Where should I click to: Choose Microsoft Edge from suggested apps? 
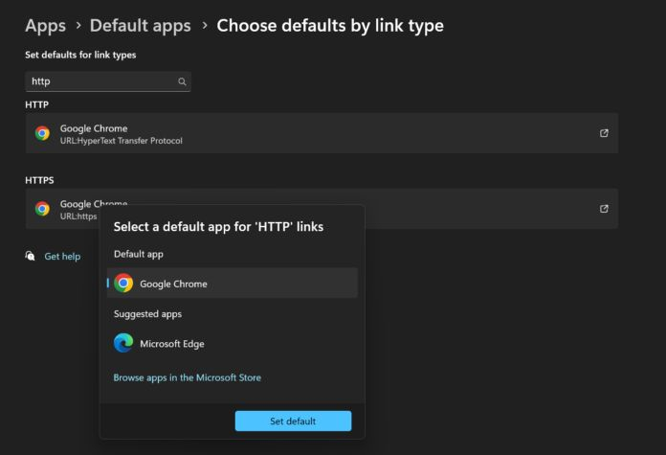pos(172,344)
